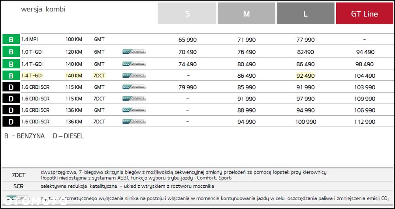This screenshot has width=395, height=209.
Task: Click the highlighted 1.4 T-GDI engine label
Action: (x=32, y=75)
